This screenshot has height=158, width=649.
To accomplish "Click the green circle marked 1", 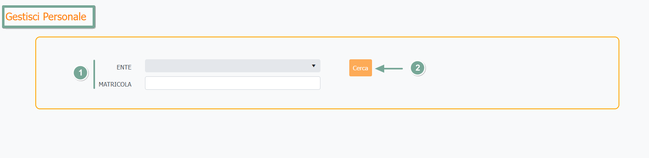I will click(x=80, y=73).
